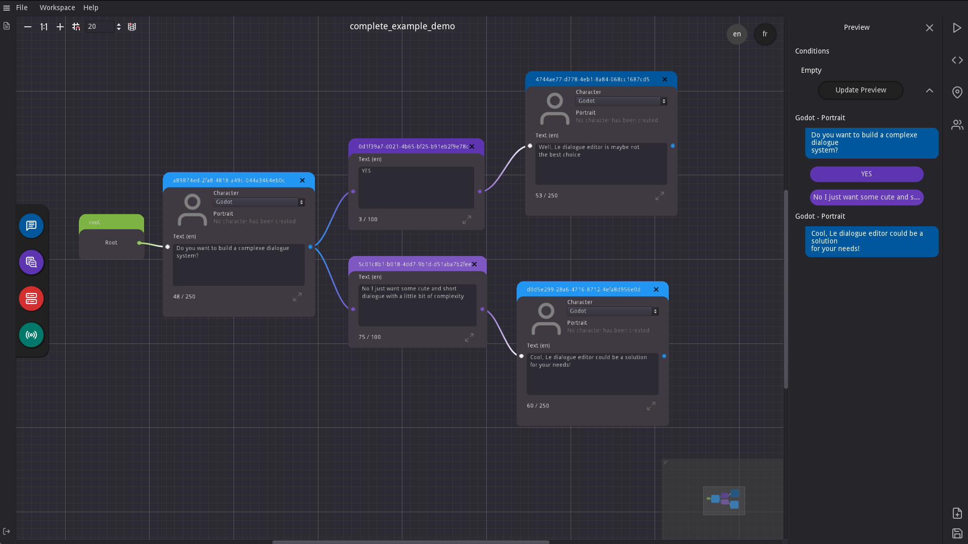Viewport: 968px width, 544px height.
Task: Open the code view icon
Action: point(957,60)
